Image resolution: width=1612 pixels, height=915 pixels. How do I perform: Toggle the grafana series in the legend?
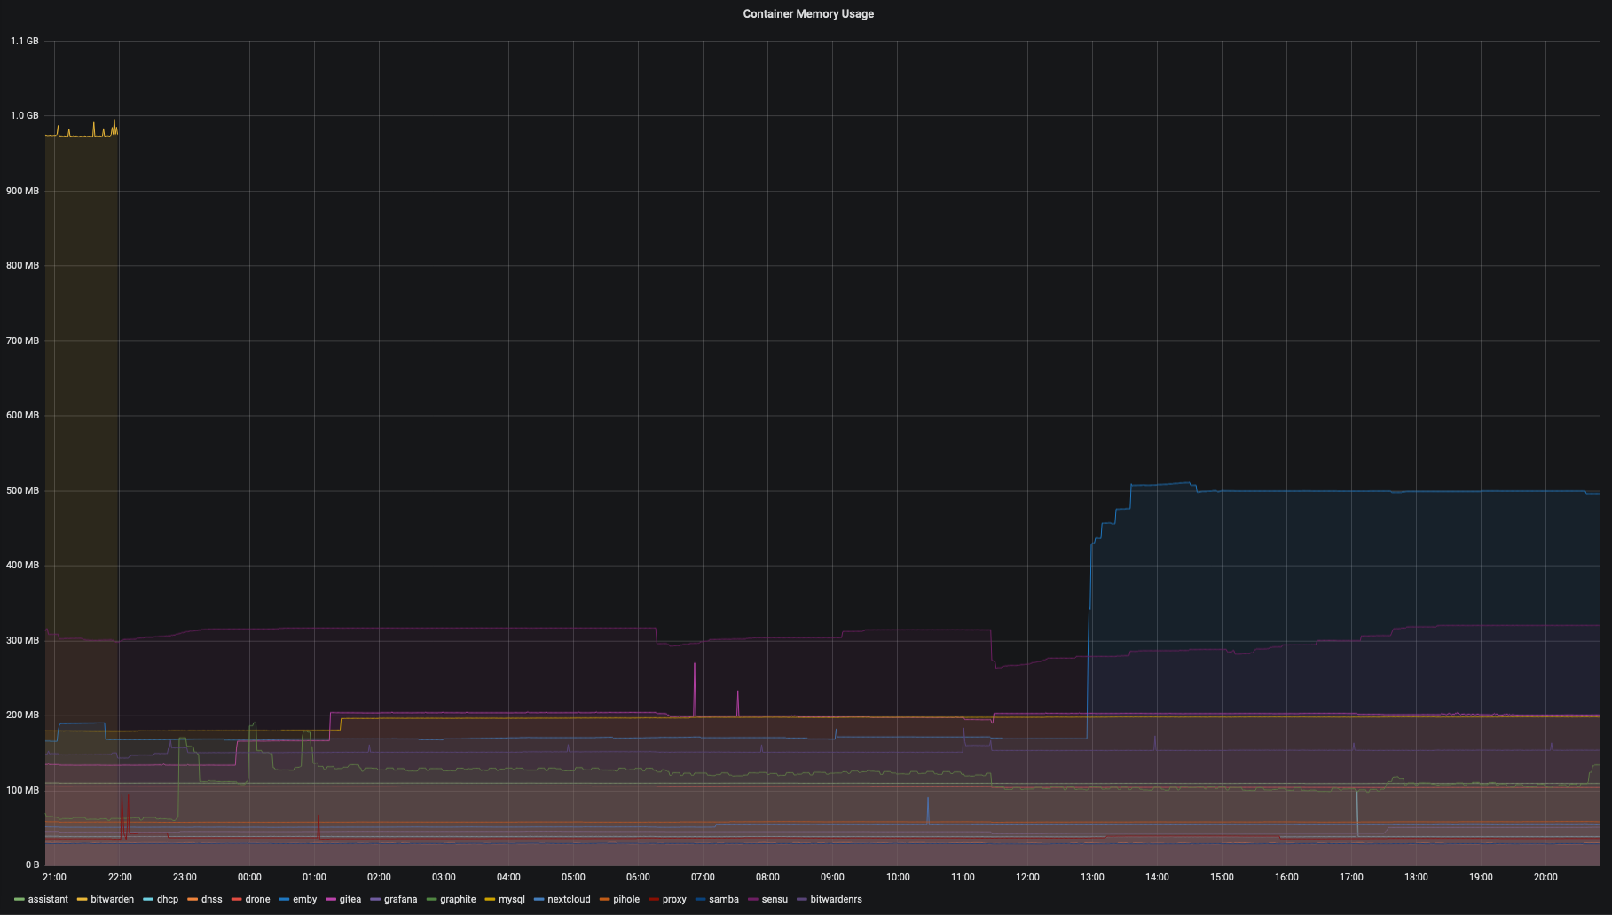(400, 899)
